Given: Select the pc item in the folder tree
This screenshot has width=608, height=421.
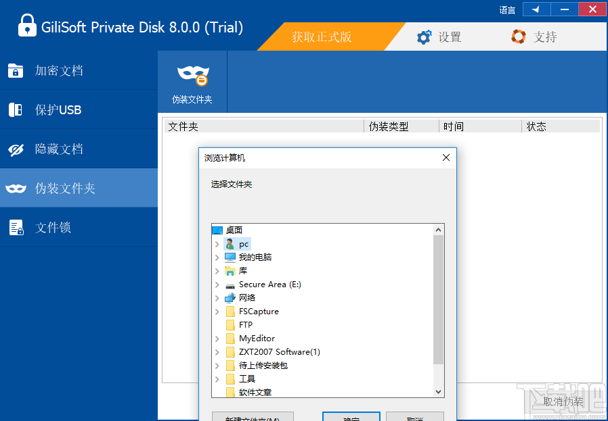Looking at the screenshot, I should pyautogui.click(x=244, y=243).
